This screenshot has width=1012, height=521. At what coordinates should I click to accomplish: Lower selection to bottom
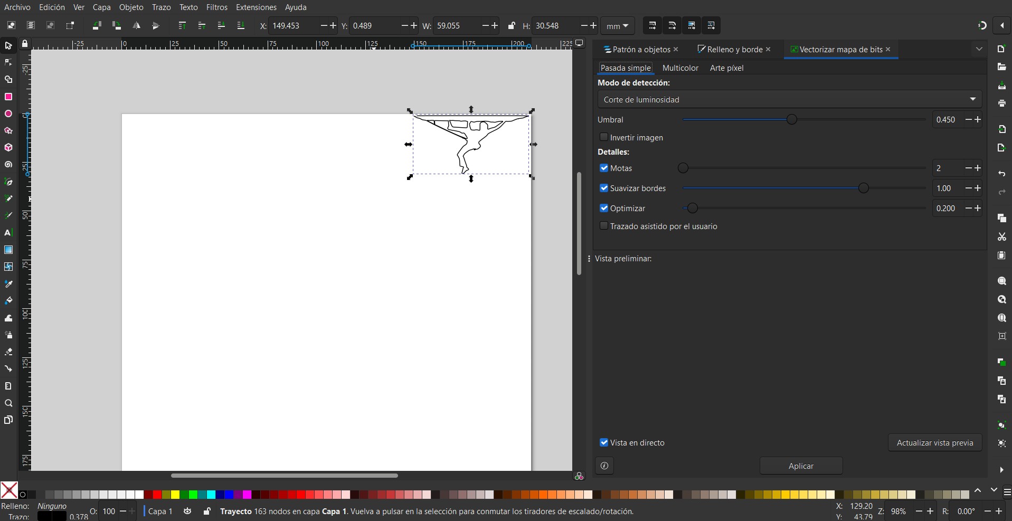point(241,25)
